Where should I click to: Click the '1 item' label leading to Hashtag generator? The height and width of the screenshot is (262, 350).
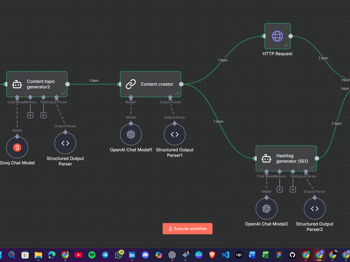point(218,122)
